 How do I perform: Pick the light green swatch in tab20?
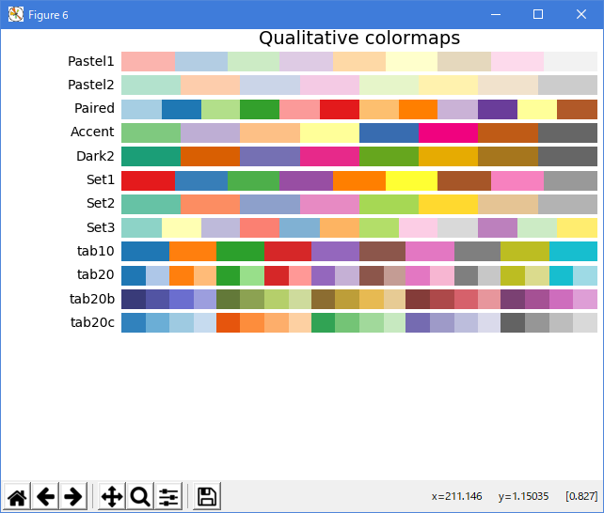[x=252, y=275]
